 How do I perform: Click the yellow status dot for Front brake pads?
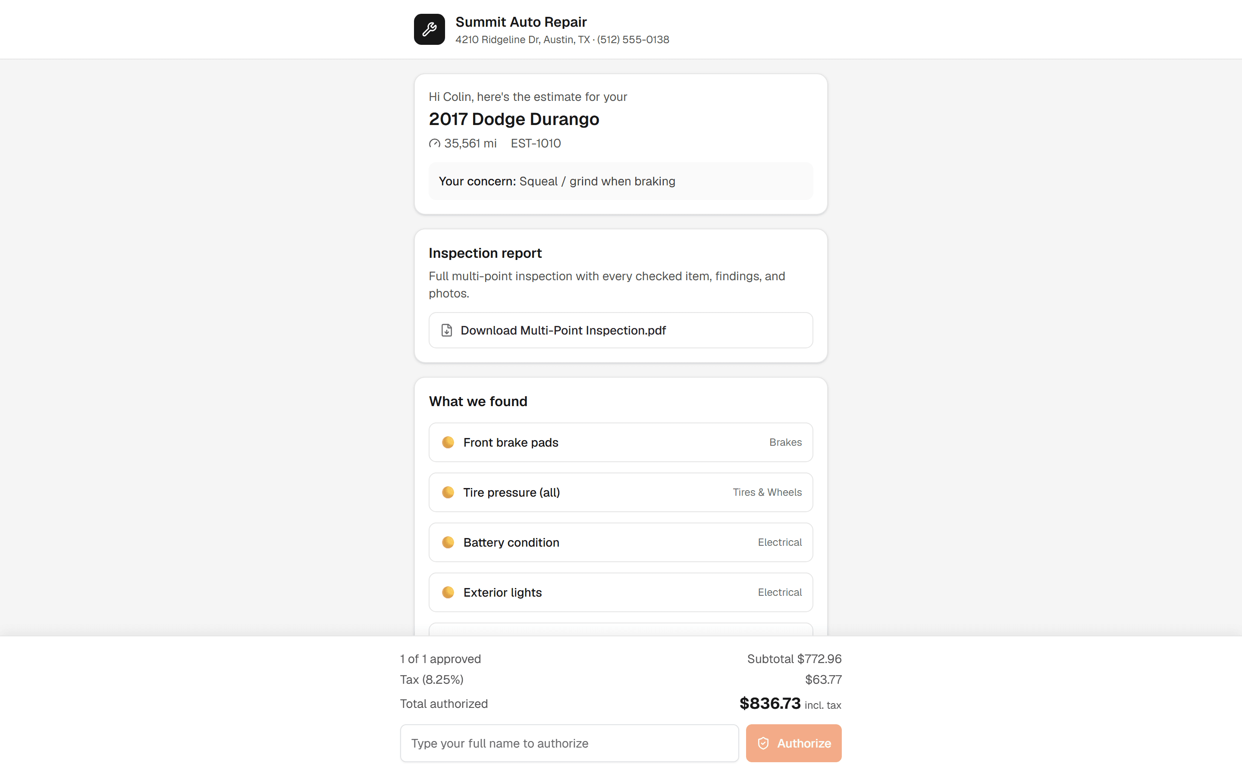448,442
